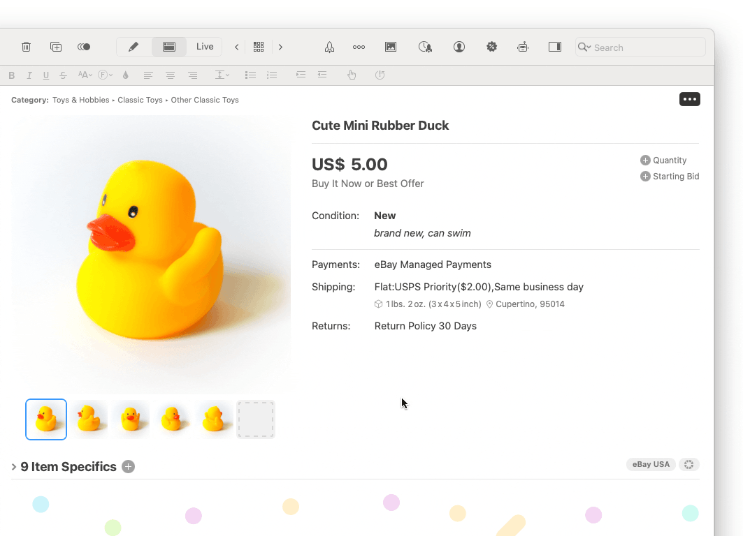Open the image manager icon

(x=391, y=47)
